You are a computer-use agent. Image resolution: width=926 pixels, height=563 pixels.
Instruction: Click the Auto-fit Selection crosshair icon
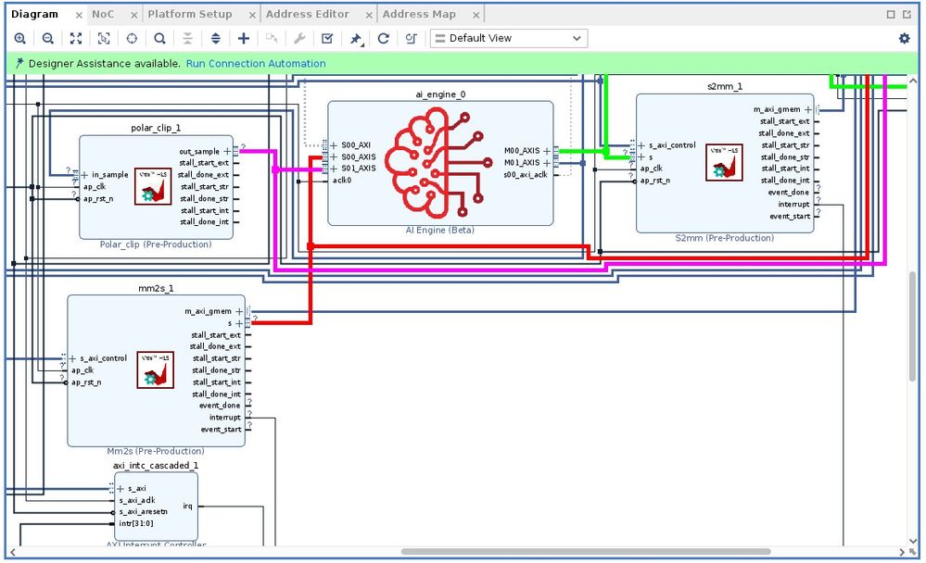click(132, 38)
